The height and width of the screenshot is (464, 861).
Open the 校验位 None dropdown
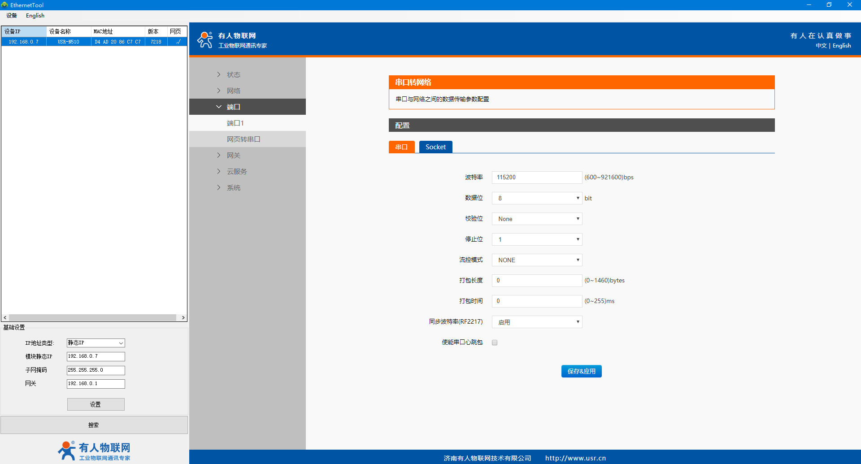537,219
